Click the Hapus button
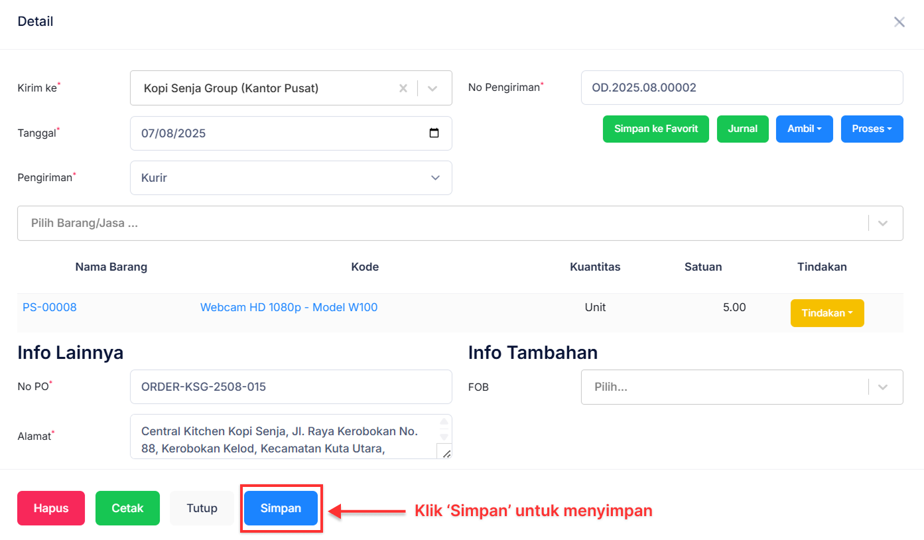Viewport: 924px width, 540px height. pos(50,508)
